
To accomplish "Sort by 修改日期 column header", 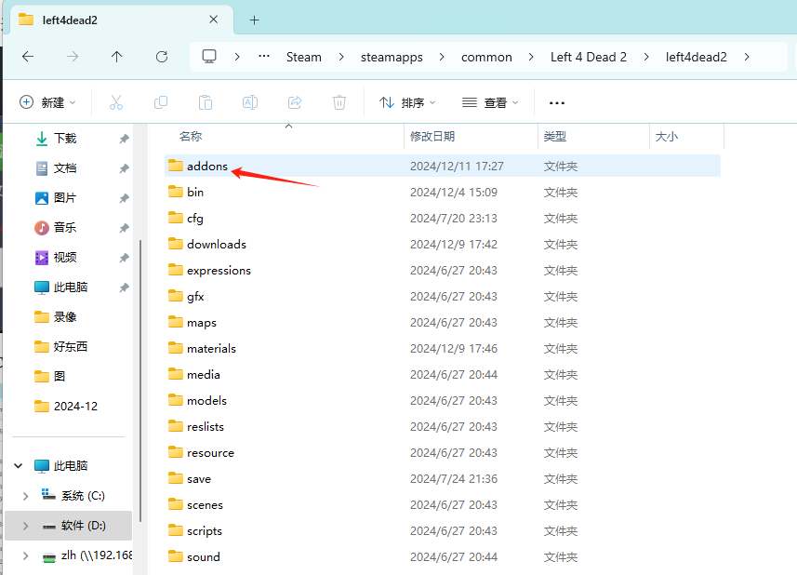I will (432, 136).
